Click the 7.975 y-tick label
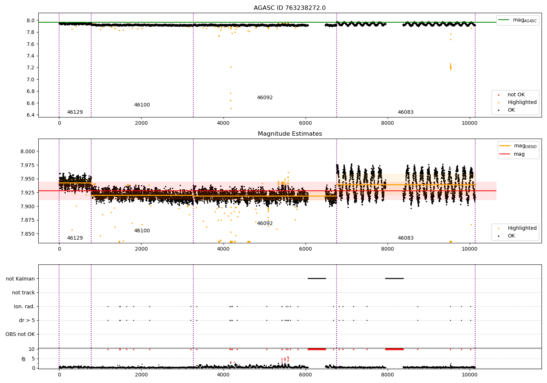547x383 pixels. click(x=28, y=166)
